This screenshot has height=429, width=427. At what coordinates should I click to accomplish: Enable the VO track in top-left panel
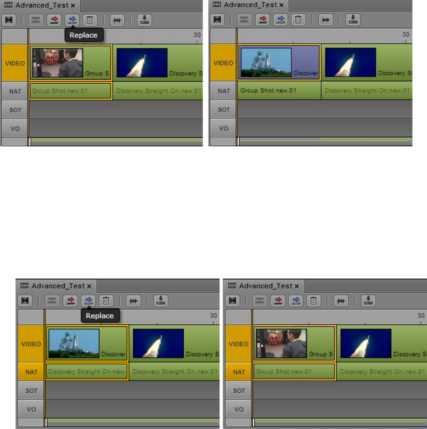(x=15, y=128)
